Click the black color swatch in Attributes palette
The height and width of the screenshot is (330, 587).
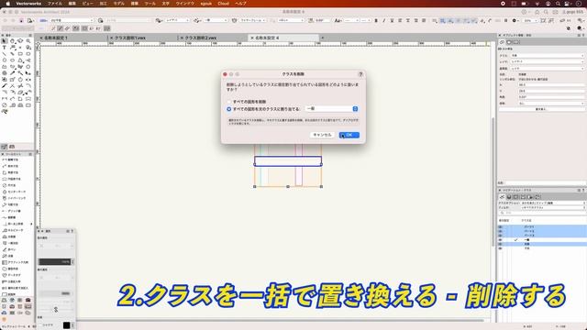click(67, 325)
